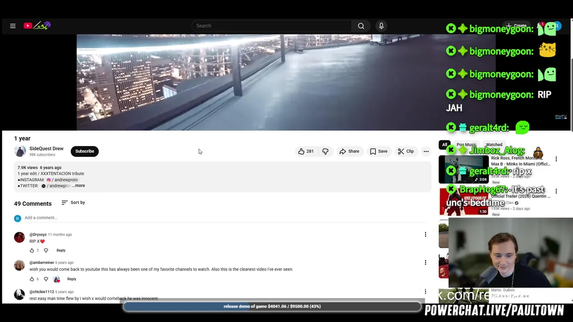Like the RIP X comment
The height and width of the screenshot is (322, 573).
pyautogui.click(x=32, y=250)
